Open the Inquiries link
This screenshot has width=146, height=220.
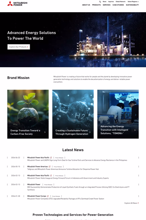tap(111, 2)
